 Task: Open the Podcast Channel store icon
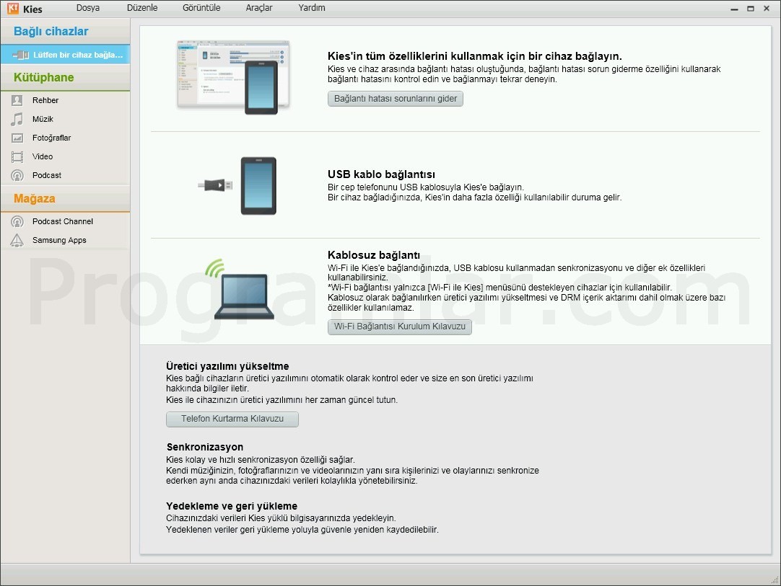click(17, 221)
